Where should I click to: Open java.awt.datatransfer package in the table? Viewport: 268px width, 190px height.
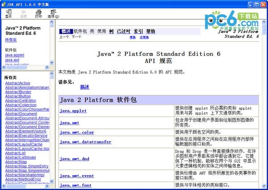coord(86,142)
